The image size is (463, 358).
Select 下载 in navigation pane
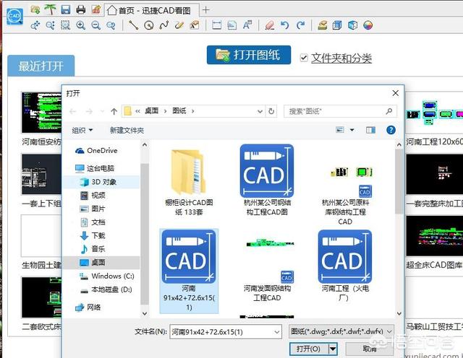[x=98, y=235]
